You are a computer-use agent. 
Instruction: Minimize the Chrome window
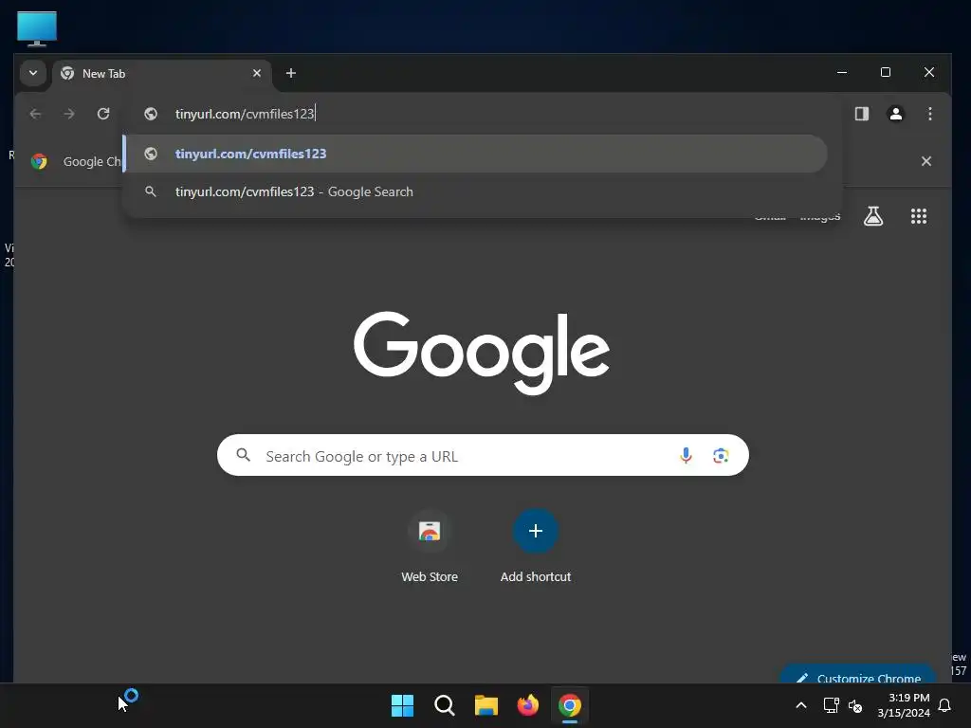pyautogui.click(x=842, y=72)
